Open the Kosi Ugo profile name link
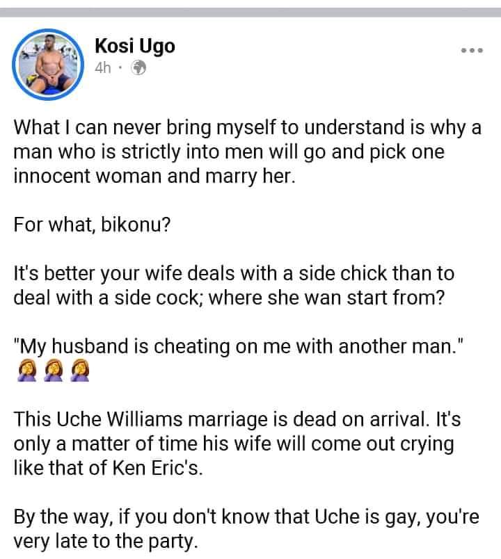Image resolution: width=501 pixels, height=559 pixels. click(135, 46)
